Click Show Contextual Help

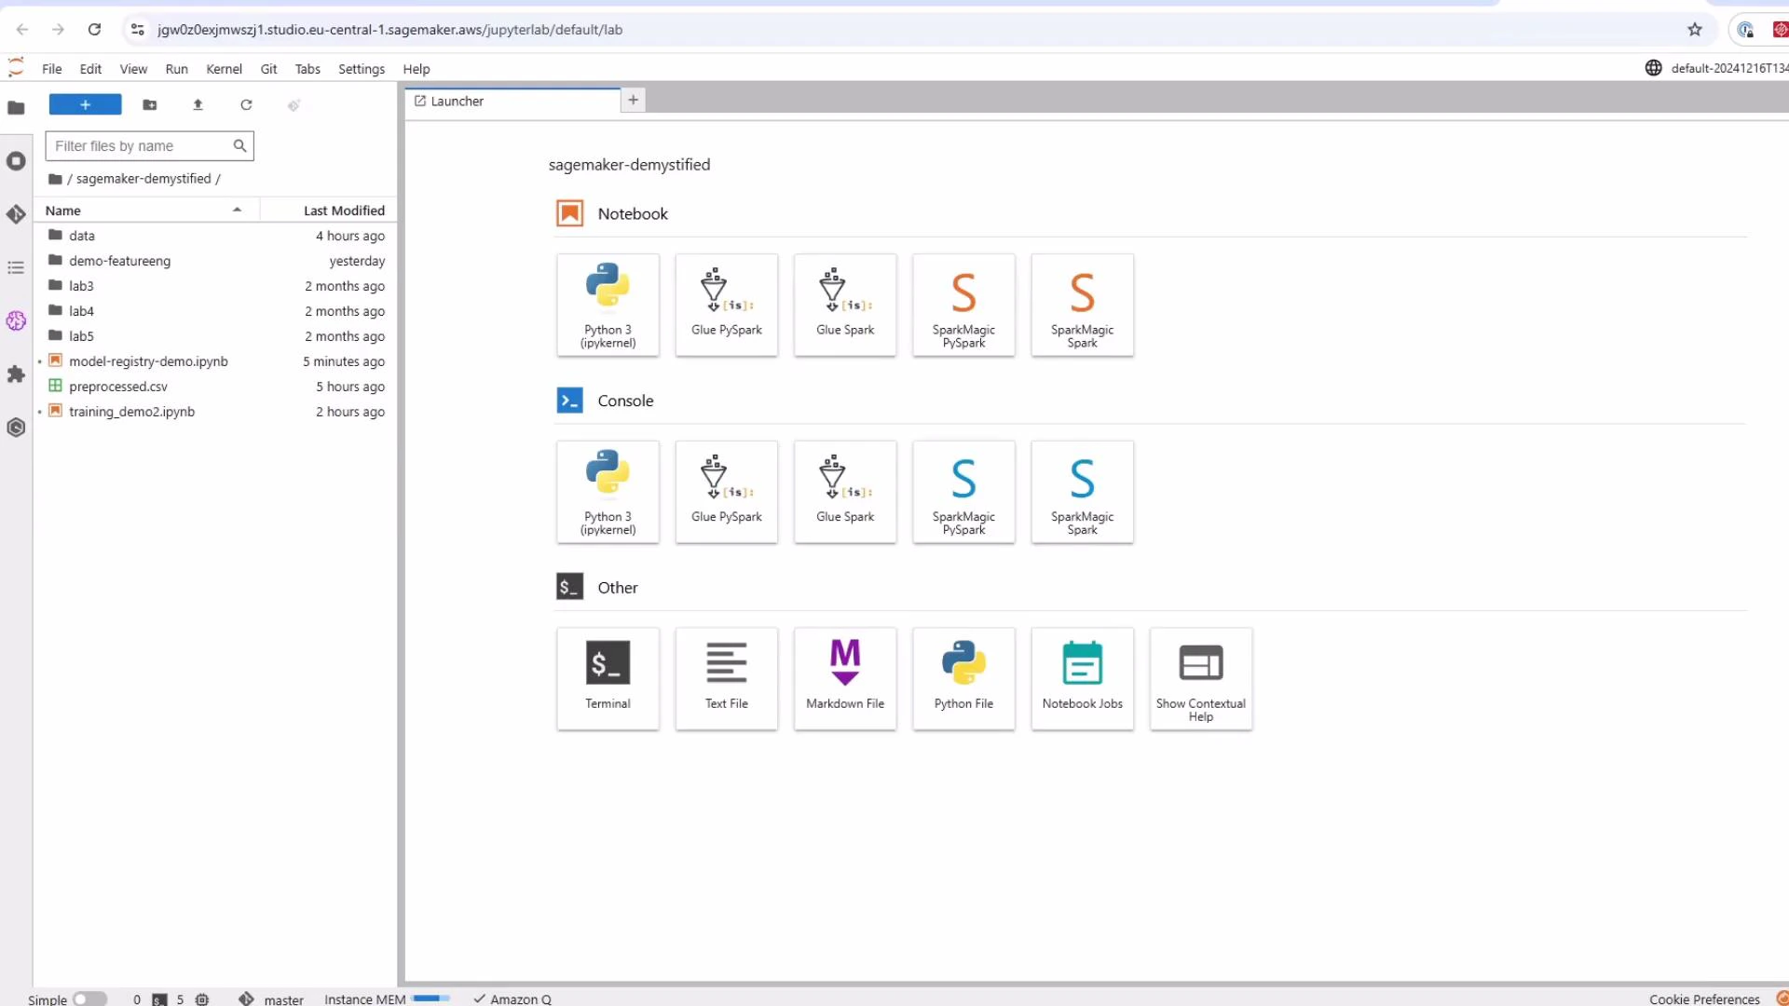tap(1201, 678)
